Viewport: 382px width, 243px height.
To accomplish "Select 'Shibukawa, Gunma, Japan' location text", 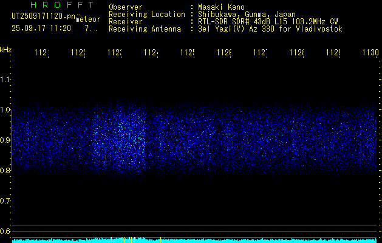I will click(x=247, y=15).
